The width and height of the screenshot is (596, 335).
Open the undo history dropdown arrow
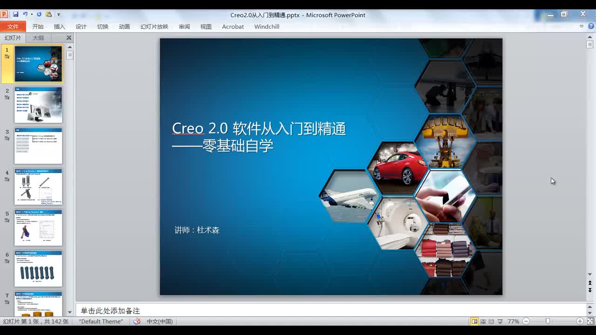[x=32, y=14]
